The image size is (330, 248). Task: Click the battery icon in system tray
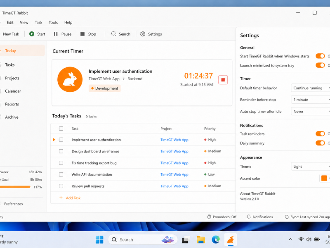pos(317,239)
